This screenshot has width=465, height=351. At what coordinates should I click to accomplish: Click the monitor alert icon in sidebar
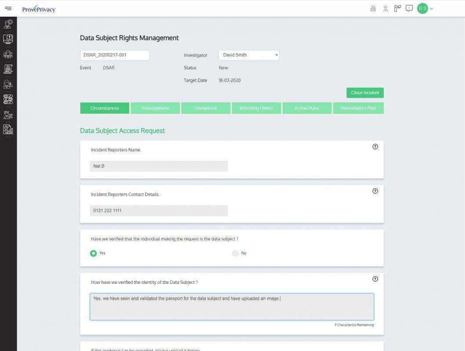[8, 39]
